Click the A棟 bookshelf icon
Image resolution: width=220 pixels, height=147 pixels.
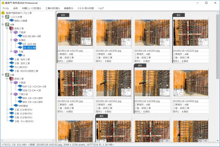click(7, 24)
